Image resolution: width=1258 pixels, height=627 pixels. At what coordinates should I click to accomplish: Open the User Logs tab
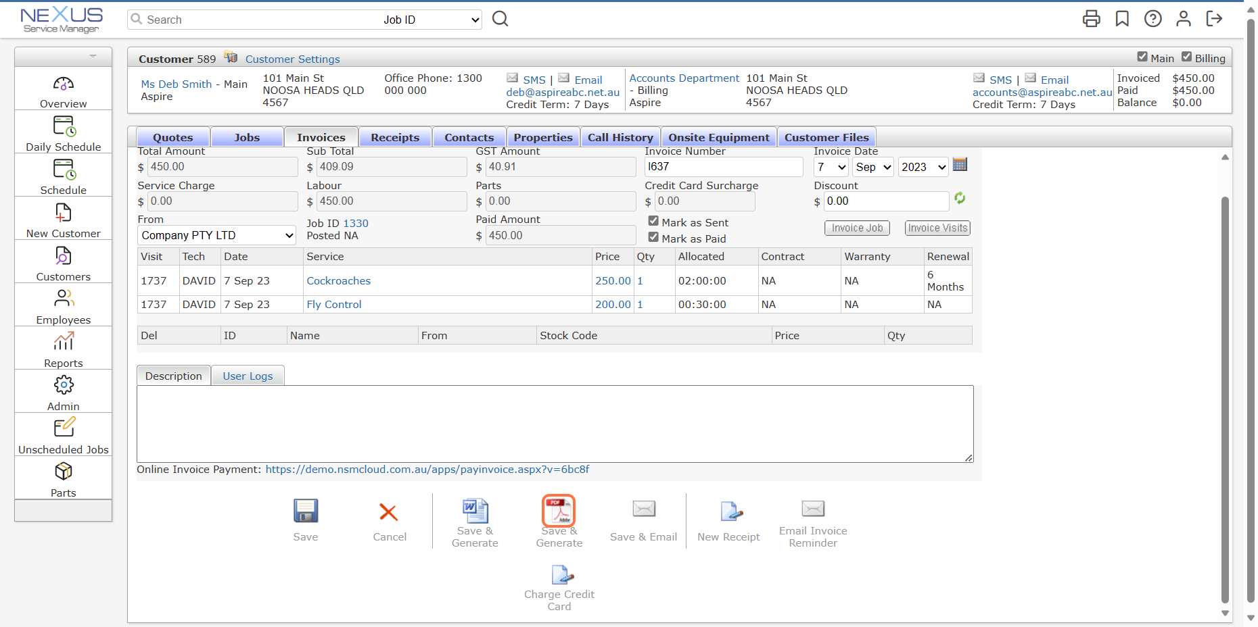(248, 376)
